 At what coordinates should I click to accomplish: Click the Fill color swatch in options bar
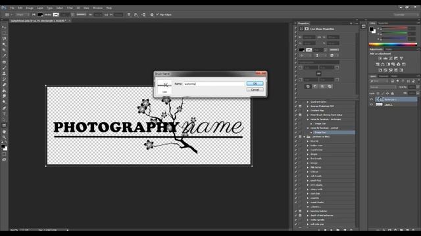click(40, 14)
